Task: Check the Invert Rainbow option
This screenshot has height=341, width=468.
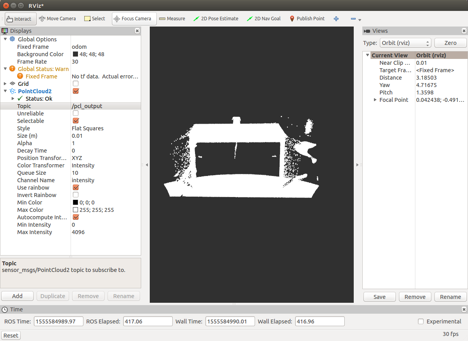Action: click(76, 195)
